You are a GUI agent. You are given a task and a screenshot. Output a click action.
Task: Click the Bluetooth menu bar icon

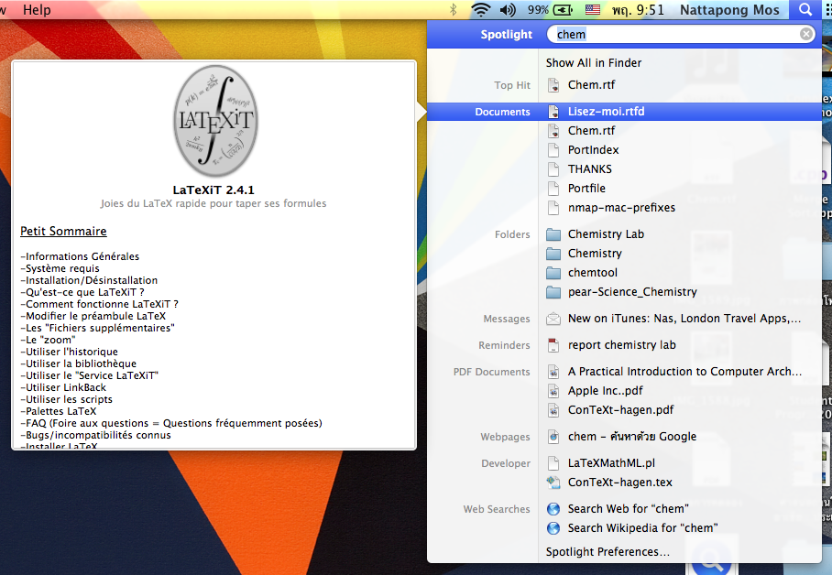(x=453, y=10)
